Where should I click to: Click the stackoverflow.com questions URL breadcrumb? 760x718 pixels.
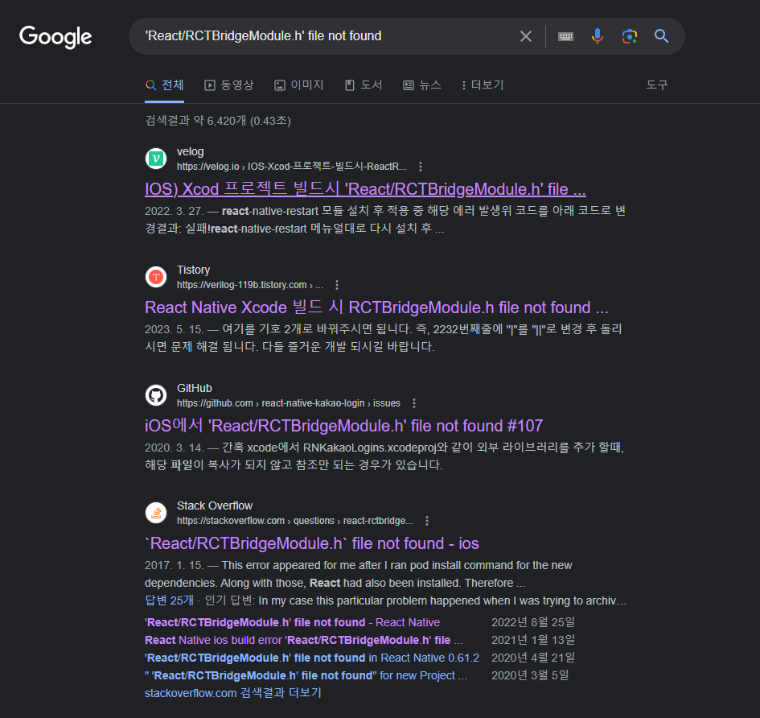tap(294, 521)
